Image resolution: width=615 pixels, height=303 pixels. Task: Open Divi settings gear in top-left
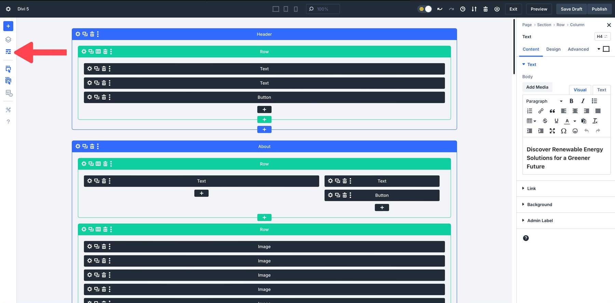click(x=8, y=9)
